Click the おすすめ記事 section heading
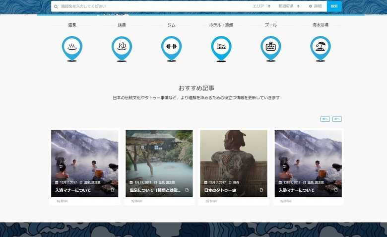 pos(196,88)
